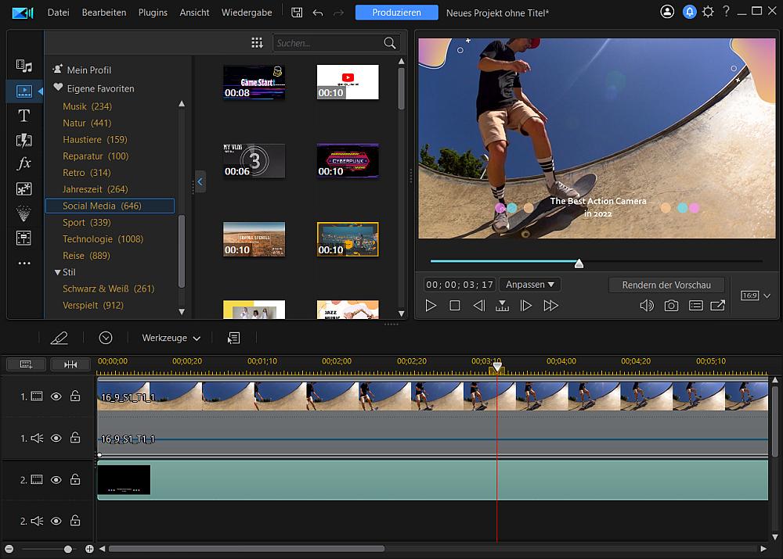Zoom in timeline with plus icon
The image size is (783, 559).
click(89, 549)
